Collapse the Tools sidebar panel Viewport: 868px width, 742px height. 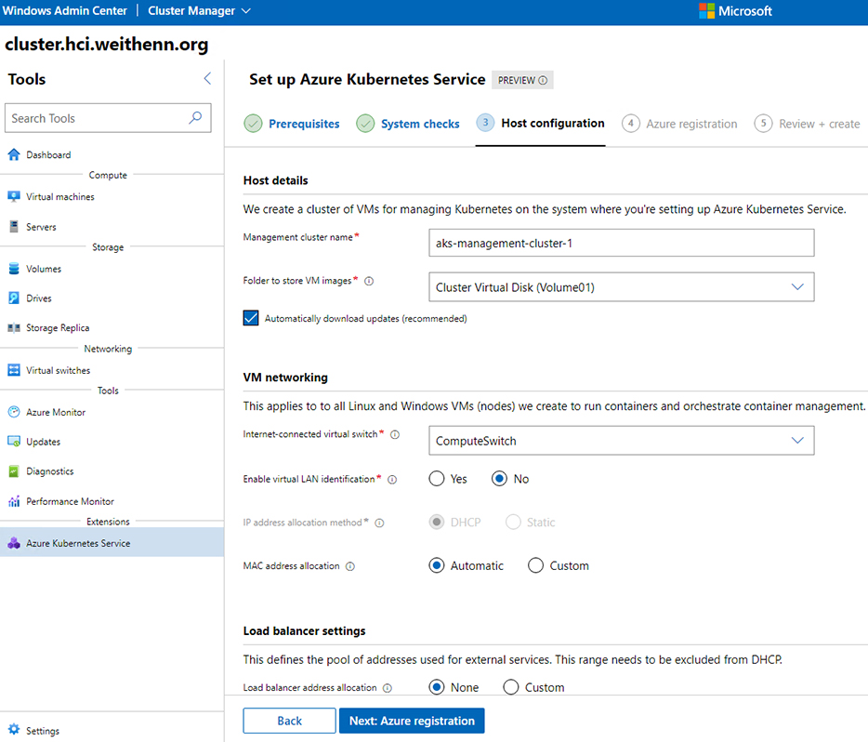[207, 79]
